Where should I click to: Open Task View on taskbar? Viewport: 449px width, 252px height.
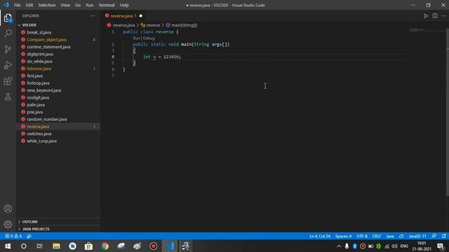click(39, 246)
